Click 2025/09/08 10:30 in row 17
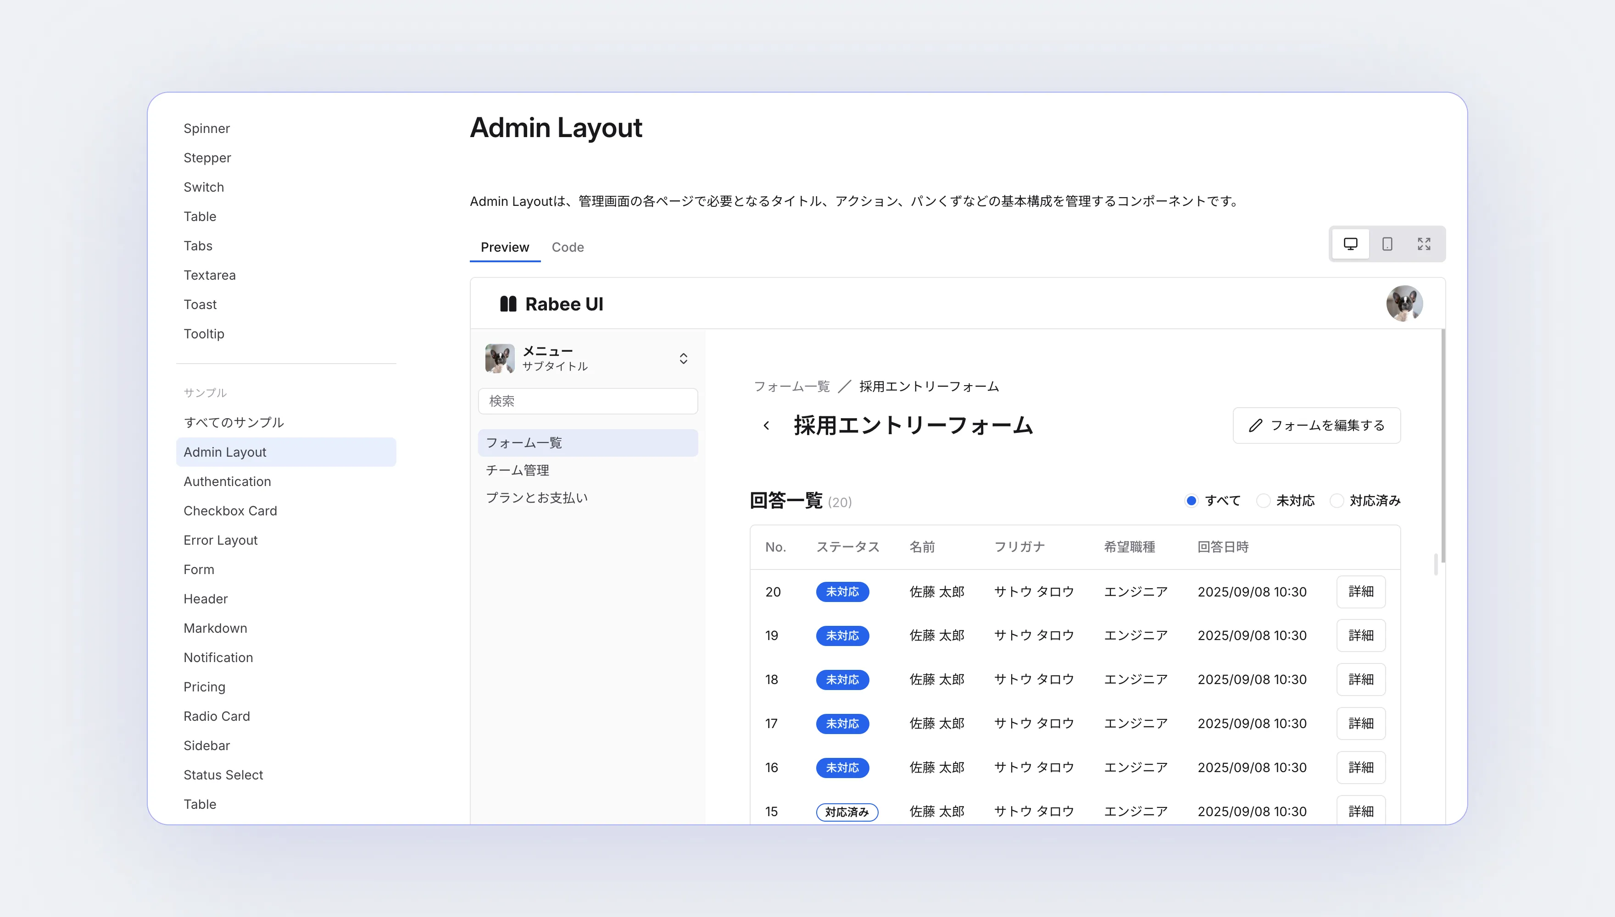The width and height of the screenshot is (1615, 917). pos(1252,724)
